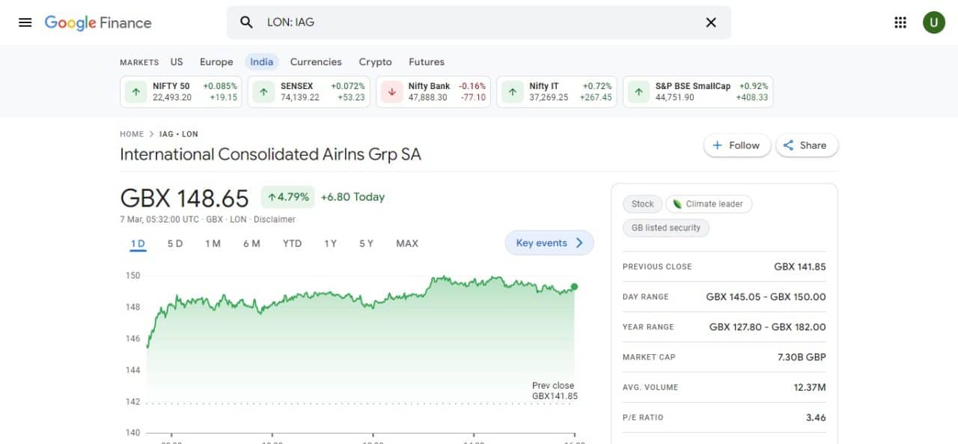Follow the IAG stock

click(736, 145)
